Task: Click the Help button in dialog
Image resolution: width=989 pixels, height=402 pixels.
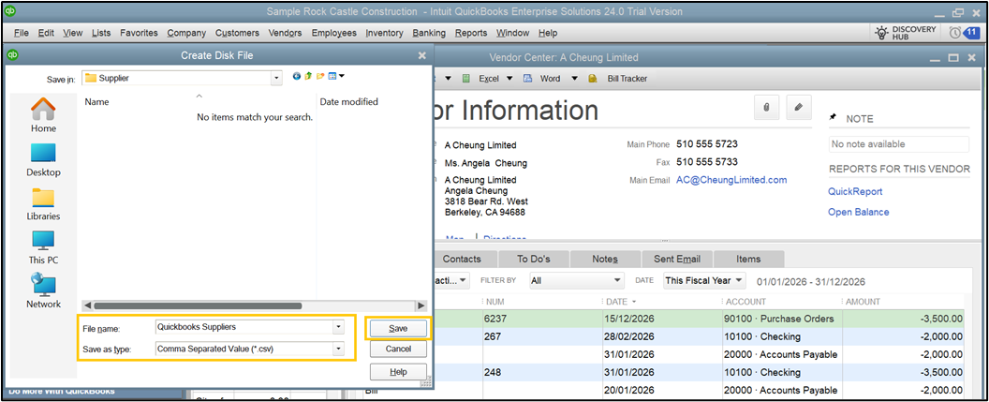Action: coord(398,372)
